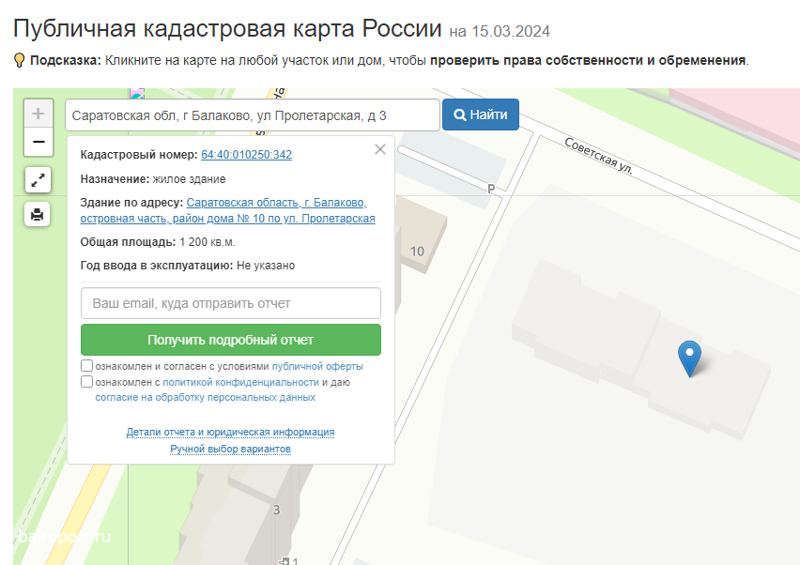Open согласие на обработку персональных данных link
The width and height of the screenshot is (800, 565).
(x=205, y=398)
